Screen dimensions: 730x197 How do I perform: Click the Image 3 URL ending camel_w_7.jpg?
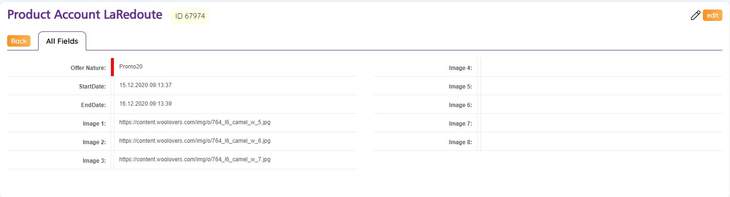[x=195, y=159]
